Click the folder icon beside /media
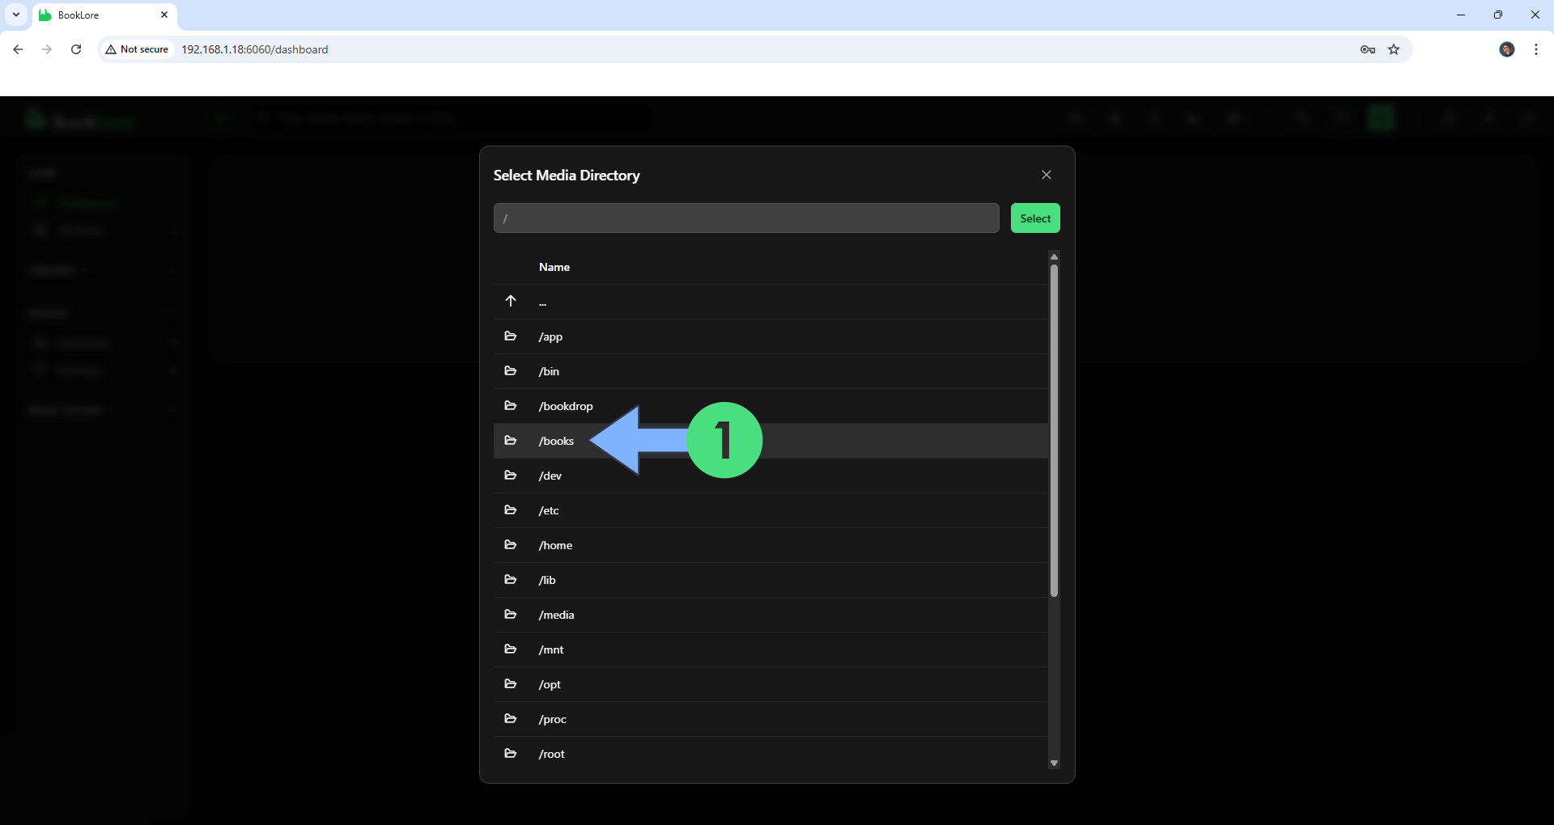The image size is (1554, 825). [510, 615]
